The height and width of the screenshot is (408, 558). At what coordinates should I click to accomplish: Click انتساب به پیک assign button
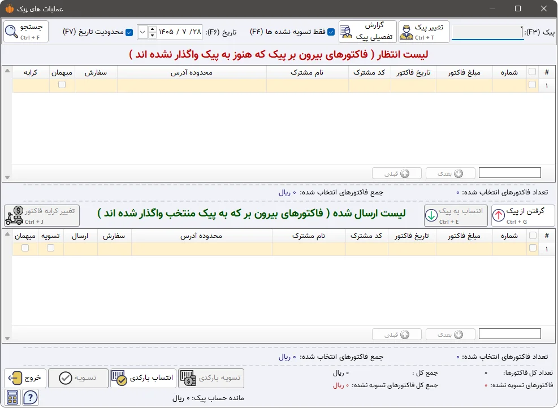456,215
